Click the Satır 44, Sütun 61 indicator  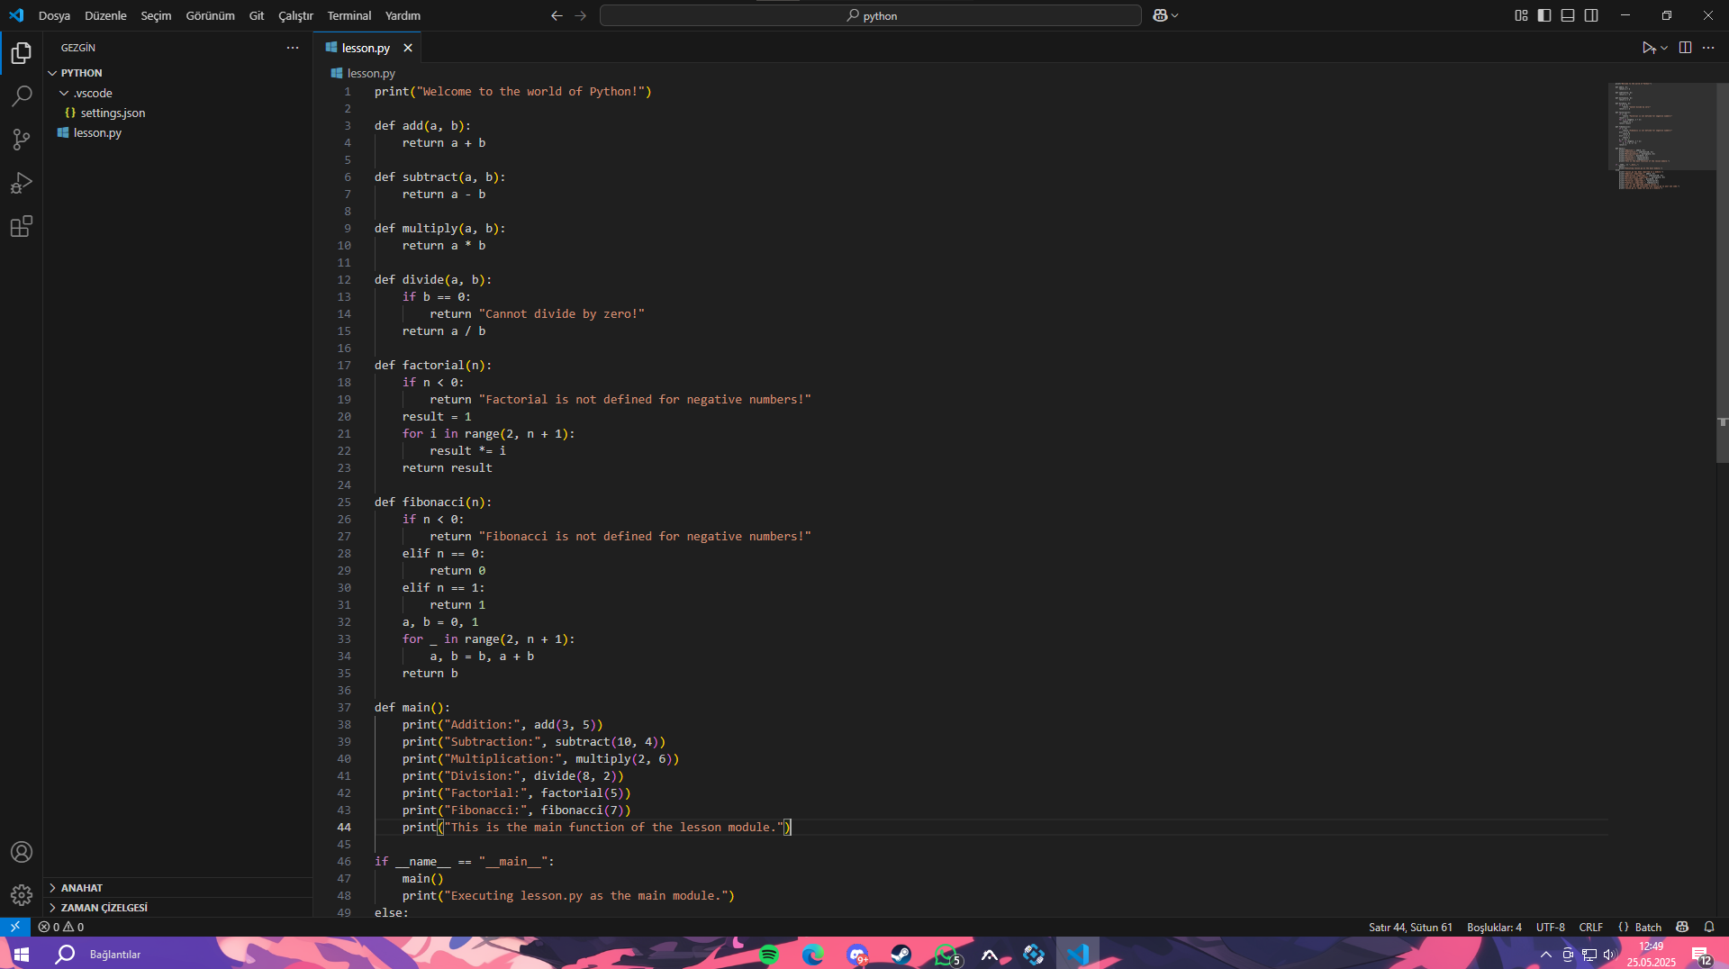coord(1410,927)
